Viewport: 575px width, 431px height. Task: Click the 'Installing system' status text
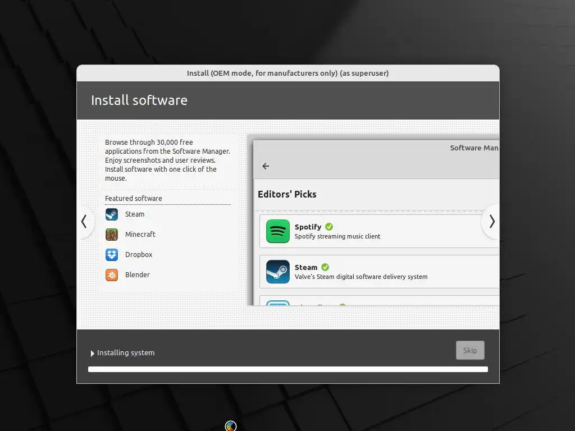tap(126, 353)
